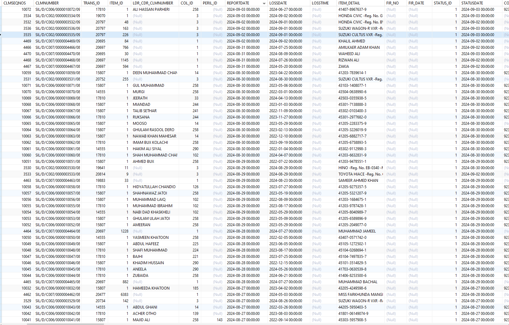The width and height of the screenshot is (509, 325).
Task: Click the CLMNUMBER column header
Action: coord(58,3)
